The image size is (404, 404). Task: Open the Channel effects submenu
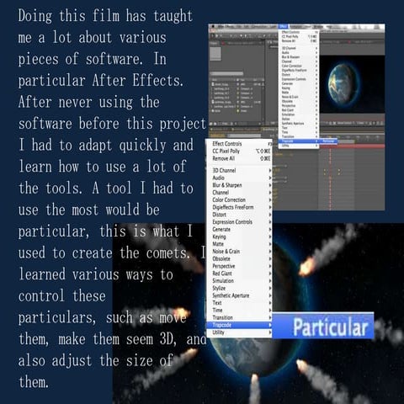coord(239,192)
